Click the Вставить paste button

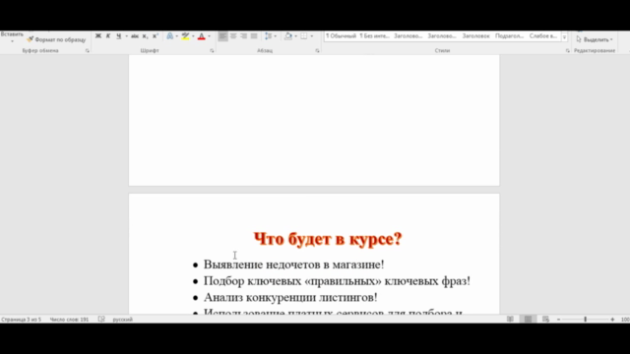pyautogui.click(x=12, y=34)
